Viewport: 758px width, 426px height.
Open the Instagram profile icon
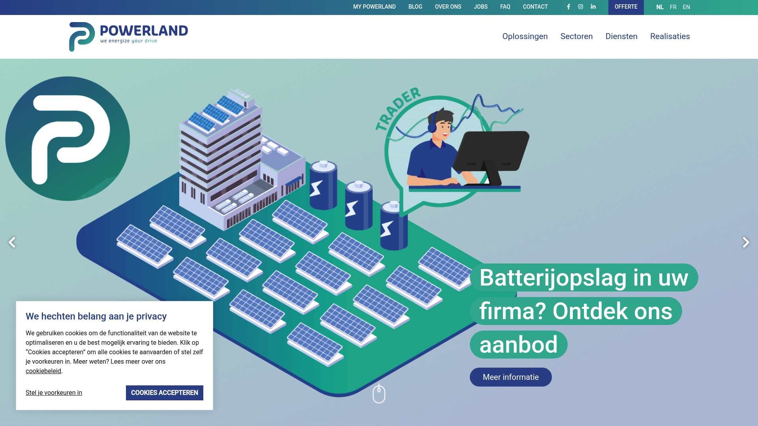580,7
